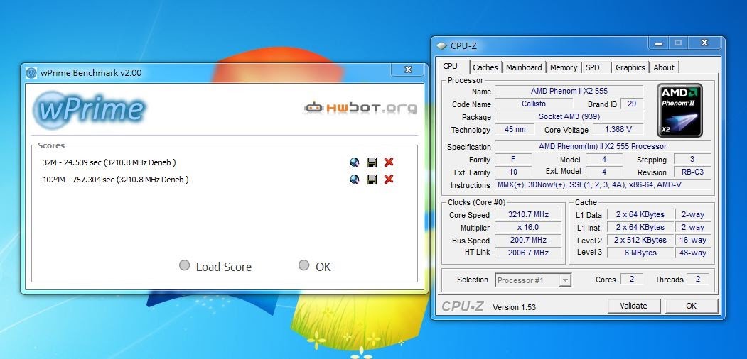Click the Level 2 value 2 x 512 KBytes
This screenshot has width=747, height=359.
tap(640, 240)
